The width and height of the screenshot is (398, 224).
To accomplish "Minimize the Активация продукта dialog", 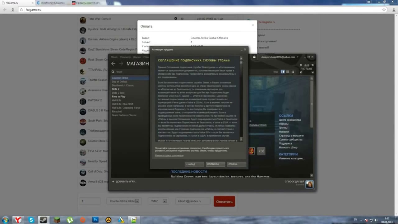I will tap(242, 49).
